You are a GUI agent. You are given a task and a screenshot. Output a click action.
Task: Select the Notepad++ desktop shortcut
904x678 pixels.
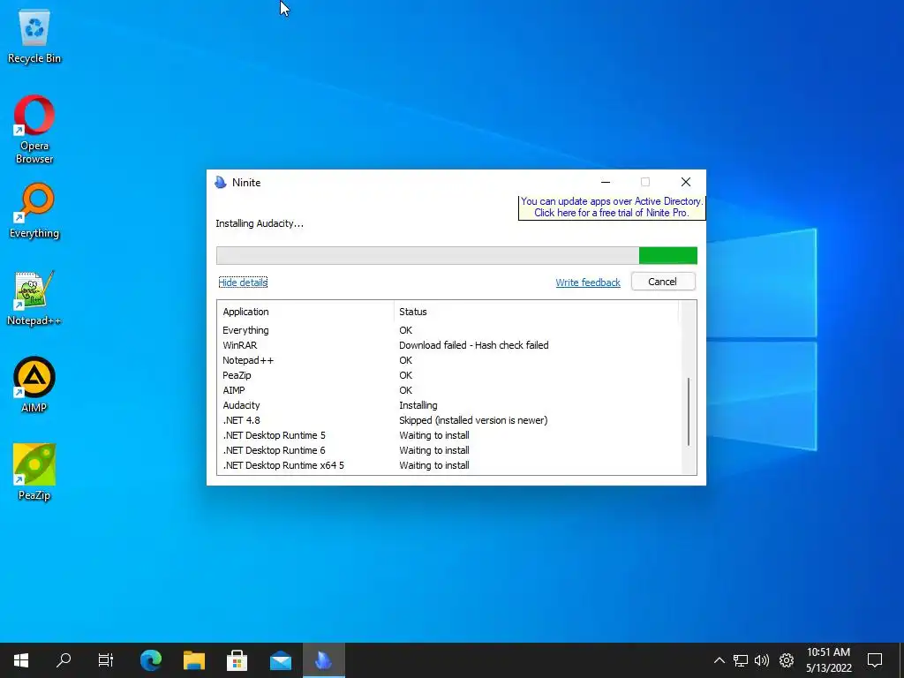tap(34, 298)
